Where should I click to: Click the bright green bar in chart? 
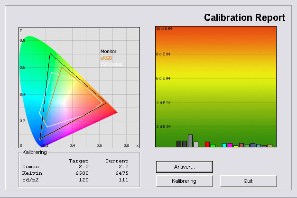click(x=213, y=145)
